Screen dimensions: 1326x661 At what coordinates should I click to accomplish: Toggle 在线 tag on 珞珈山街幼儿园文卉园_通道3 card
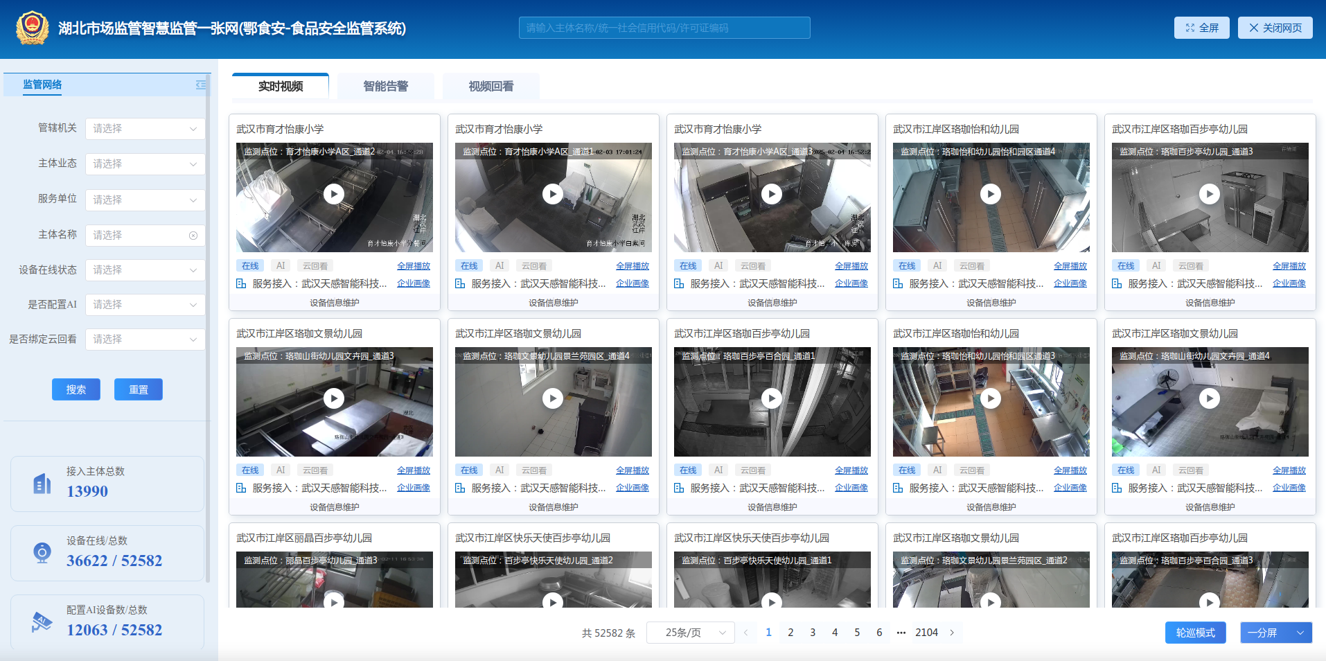250,470
